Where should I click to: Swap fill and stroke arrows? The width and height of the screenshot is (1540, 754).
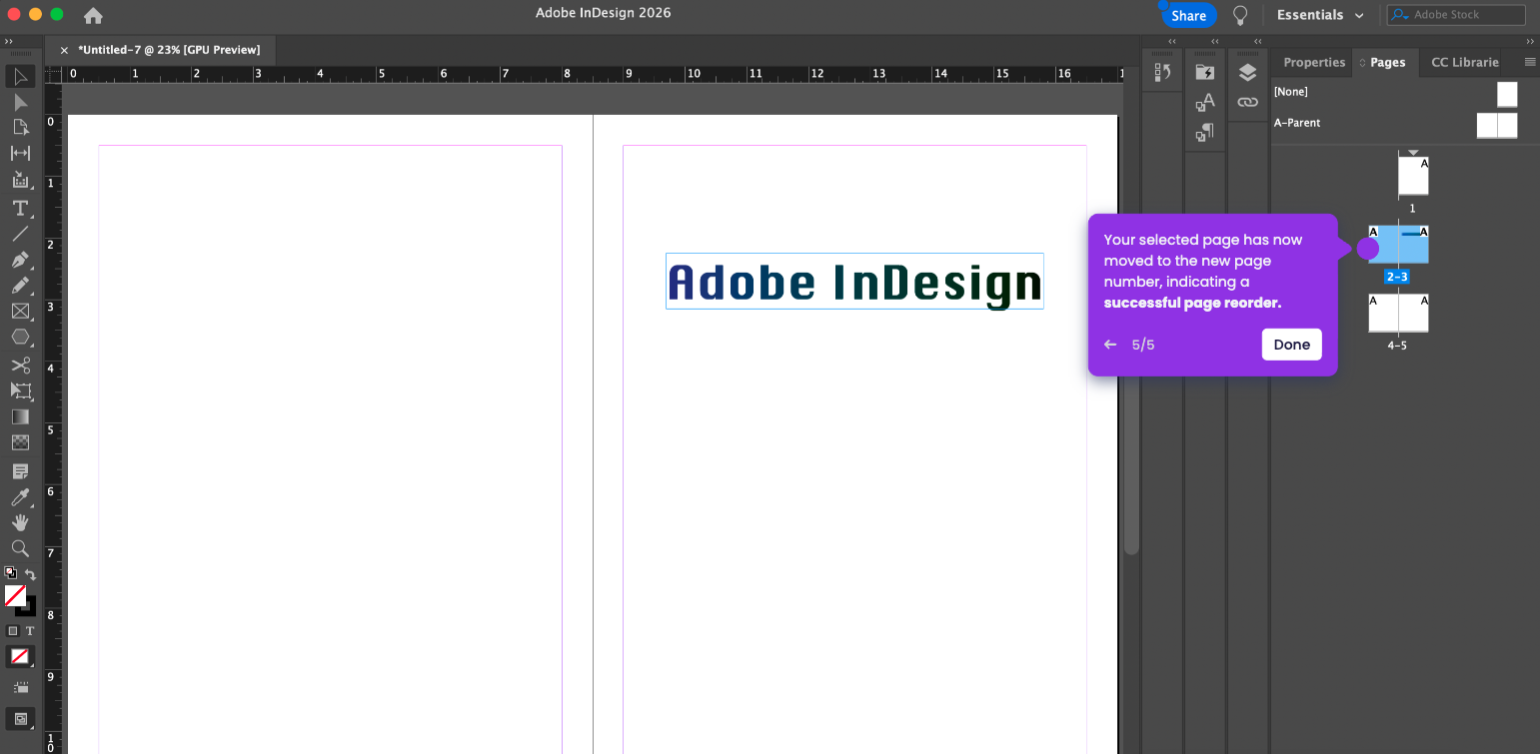coord(30,574)
